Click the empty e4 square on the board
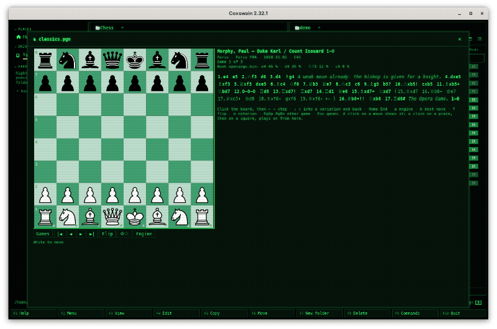 coord(135,150)
